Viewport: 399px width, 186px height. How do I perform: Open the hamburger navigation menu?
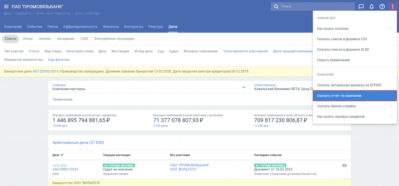(x=6, y=7)
